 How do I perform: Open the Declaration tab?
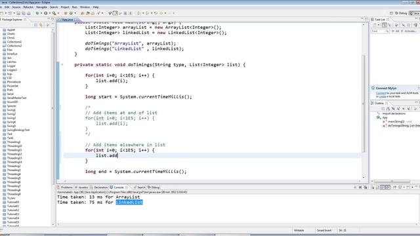(99, 187)
